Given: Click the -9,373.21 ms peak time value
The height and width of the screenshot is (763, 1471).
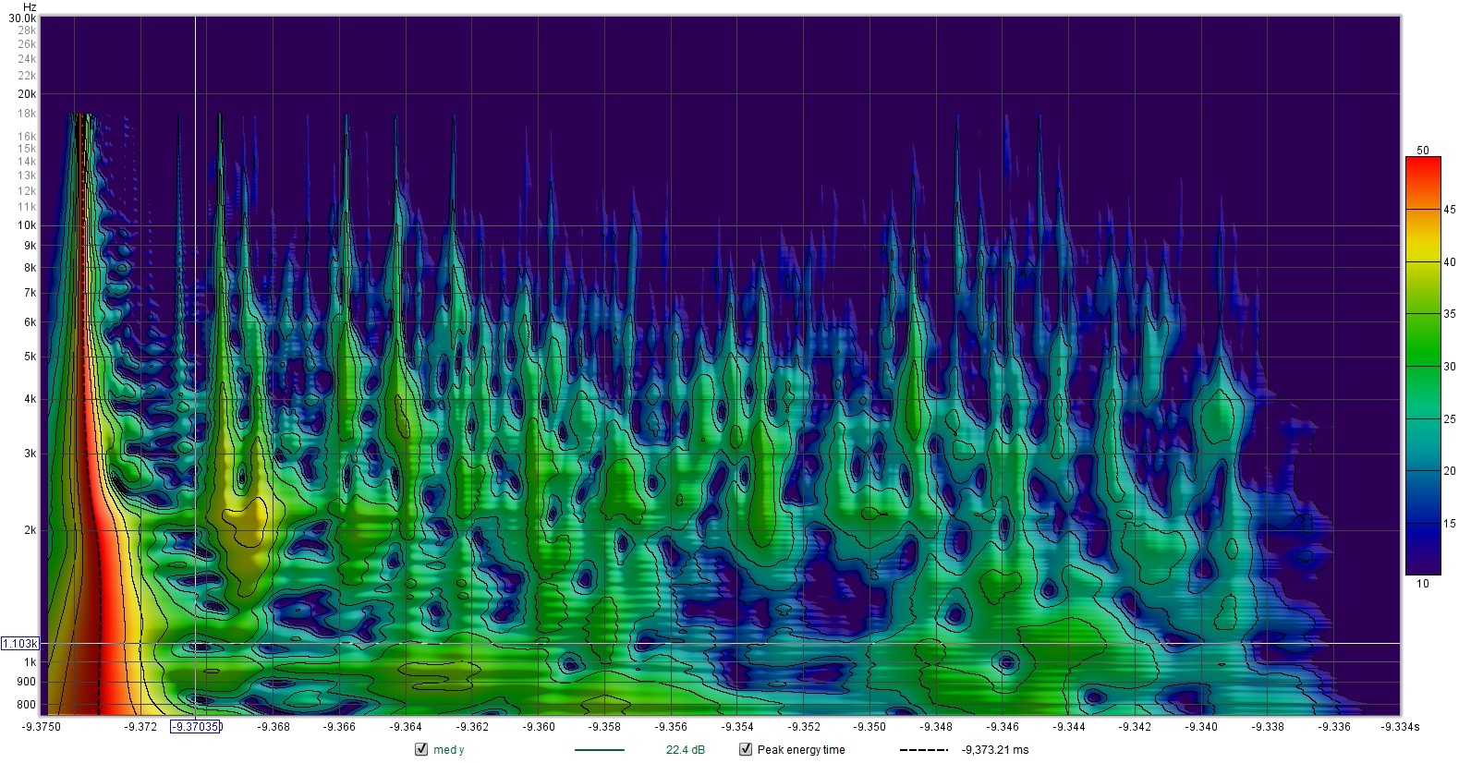Looking at the screenshot, I should point(994,750).
